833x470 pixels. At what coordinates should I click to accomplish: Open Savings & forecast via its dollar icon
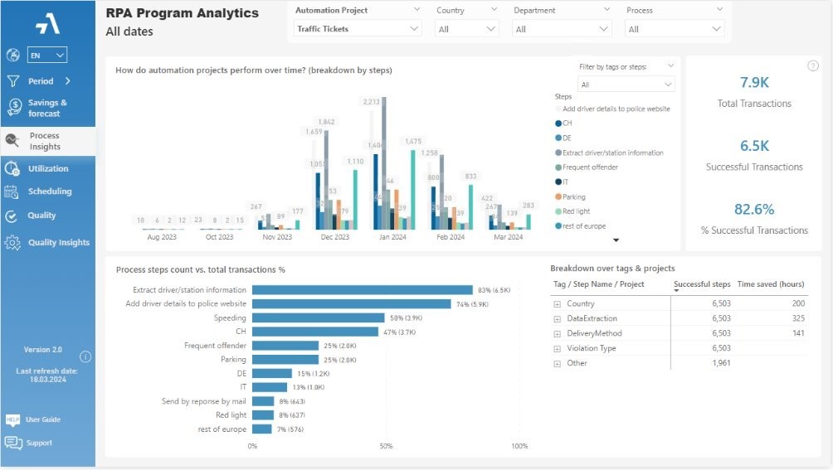pos(14,107)
